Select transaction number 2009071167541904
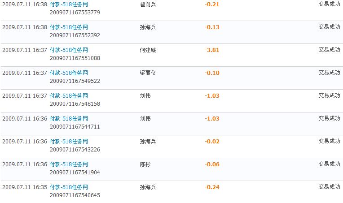The height and width of the screenshot is (203, 343). (x=75, y=172)
